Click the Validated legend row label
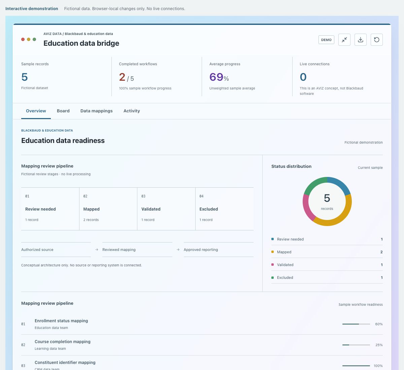This screenshot has width=404, height=370. (x=285, y=265)
